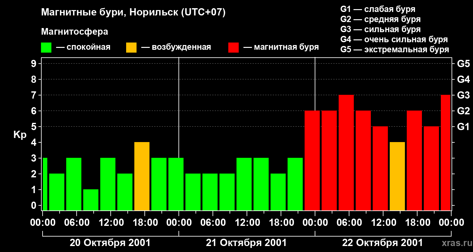This screenshot has width=473, height=252.
Task: Click the orange Kp 4 bar on 20 October
Action: 142,176
